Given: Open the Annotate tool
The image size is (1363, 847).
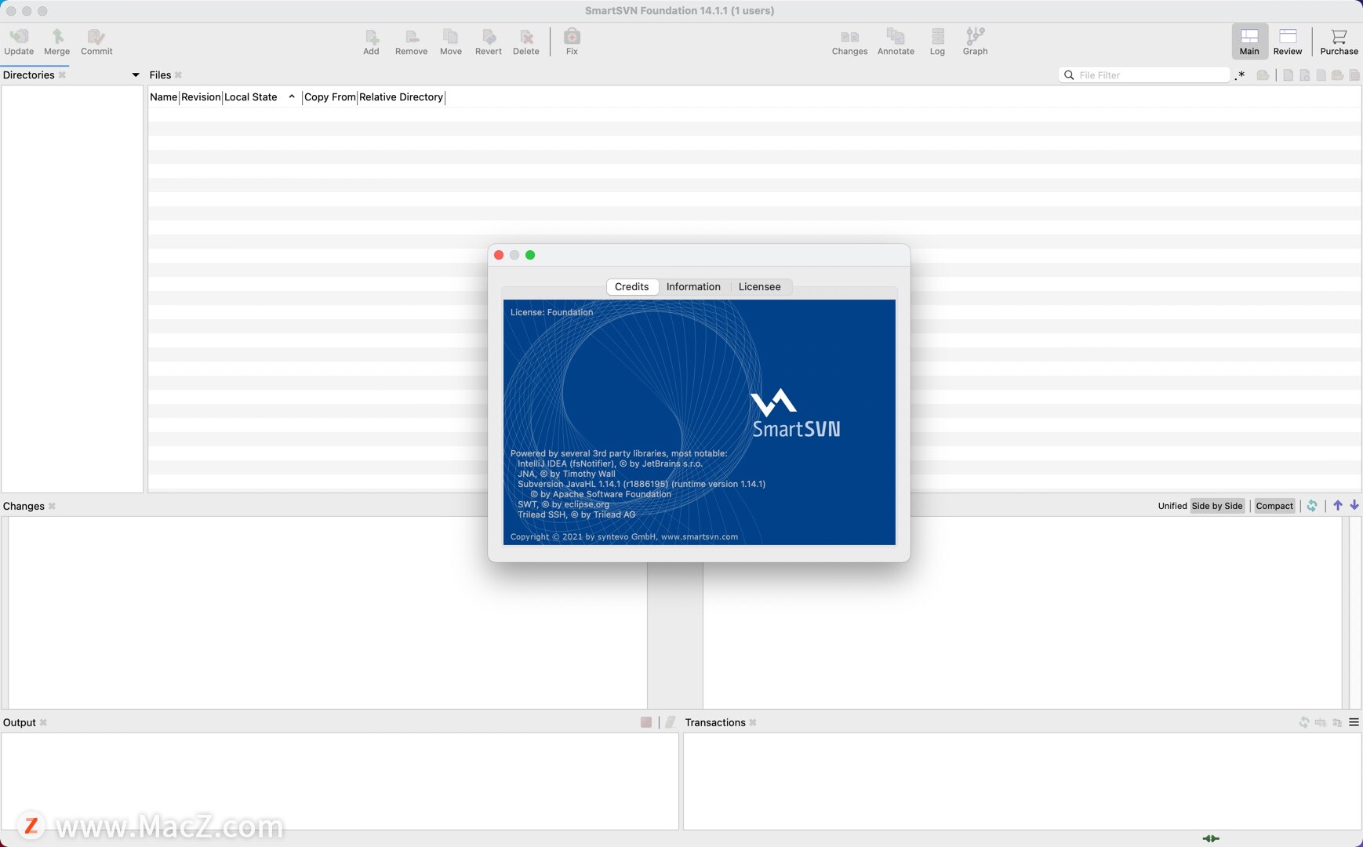Looking at the screenshot, I should (896, 42).
